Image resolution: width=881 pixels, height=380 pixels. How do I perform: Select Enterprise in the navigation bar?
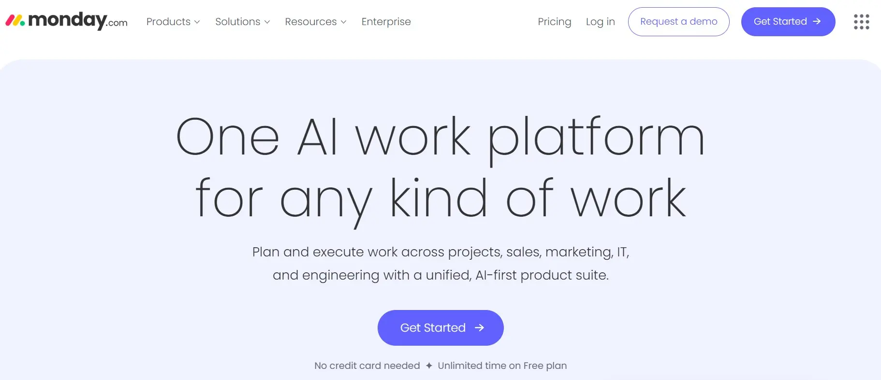click(386, 22)
